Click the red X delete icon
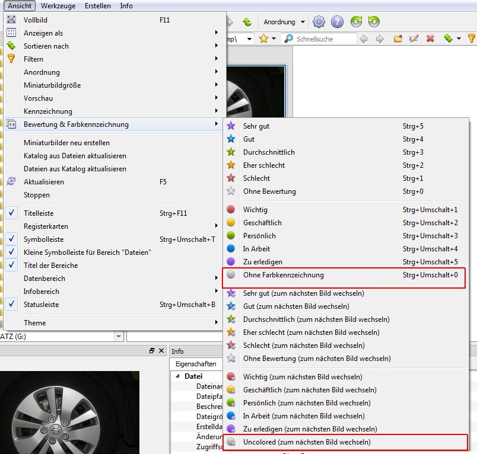Viewport: 477px width, 454px height. 431,39
